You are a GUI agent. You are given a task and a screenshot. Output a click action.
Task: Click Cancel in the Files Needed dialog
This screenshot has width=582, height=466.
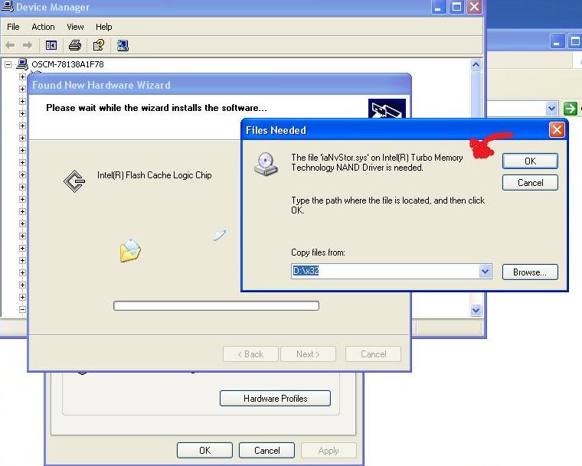coord(530,183)
